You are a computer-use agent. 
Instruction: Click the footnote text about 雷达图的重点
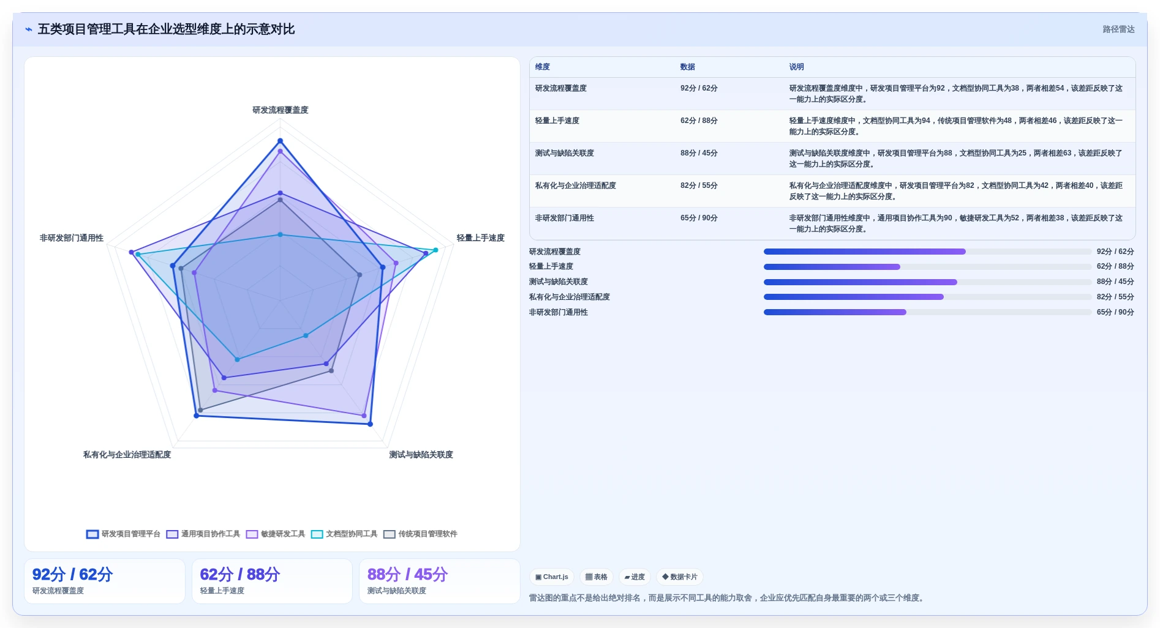pos(726,598)
